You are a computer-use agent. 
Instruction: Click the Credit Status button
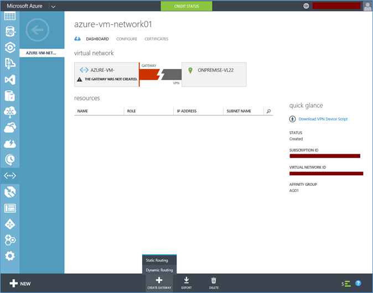point(186,6)
